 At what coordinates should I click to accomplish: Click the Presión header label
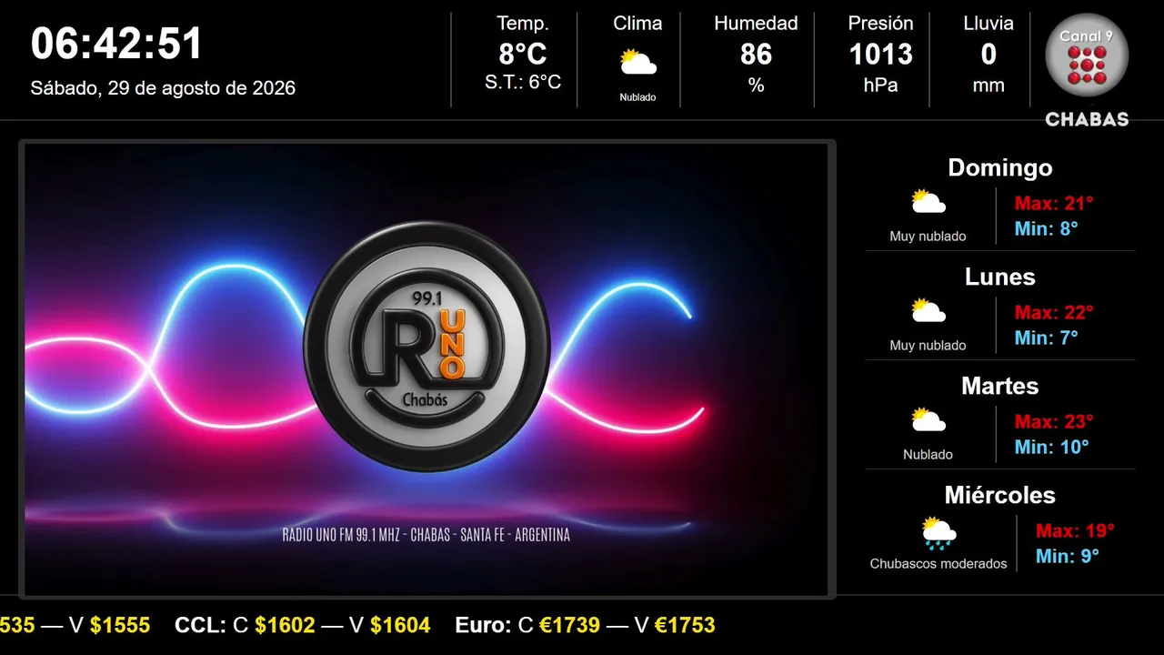pyautogui.click(x=880, y=24)
